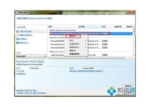Screen dimensions: 150x107
Task: Open 查找更多工具栏和扩展(F)... link
Action: [27, 91]
